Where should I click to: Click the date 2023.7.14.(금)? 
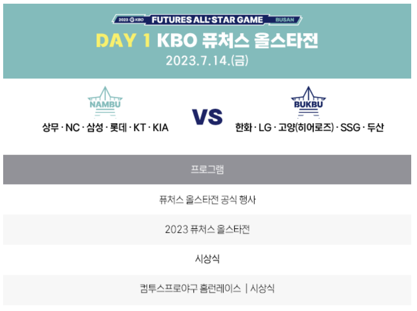(207, 61)
